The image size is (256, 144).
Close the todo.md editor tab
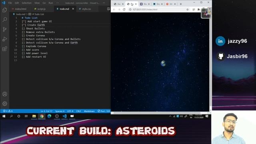73,9
